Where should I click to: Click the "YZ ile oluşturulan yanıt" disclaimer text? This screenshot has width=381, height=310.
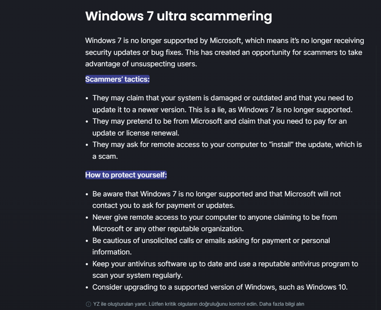click(x=120, y=304)
